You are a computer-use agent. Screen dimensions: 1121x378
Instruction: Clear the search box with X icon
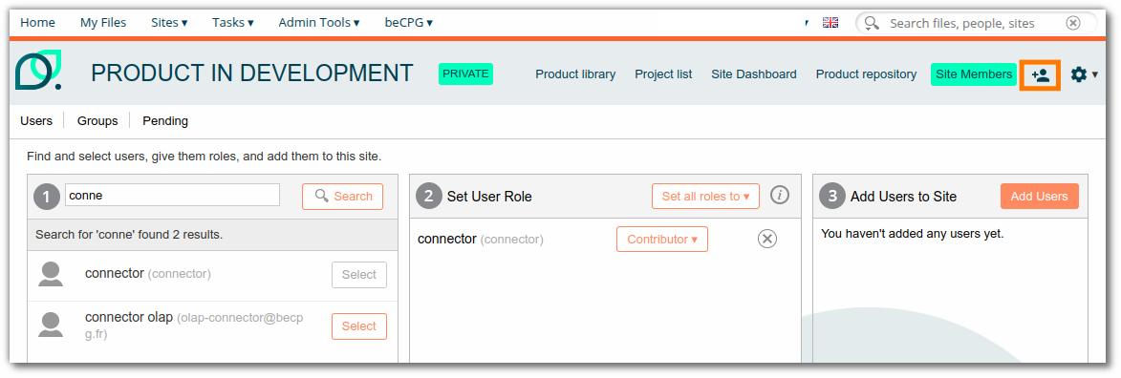click(1072, 23)
